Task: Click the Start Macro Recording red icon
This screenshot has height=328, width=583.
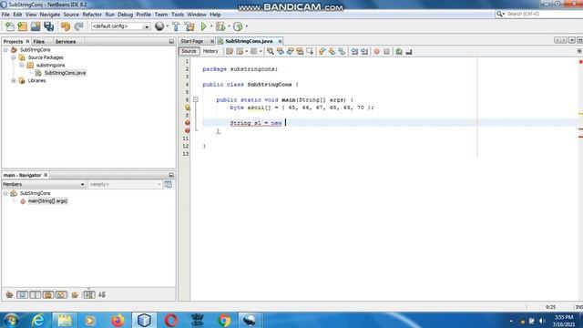Action: pyautogui.click(x=376, y=52)
